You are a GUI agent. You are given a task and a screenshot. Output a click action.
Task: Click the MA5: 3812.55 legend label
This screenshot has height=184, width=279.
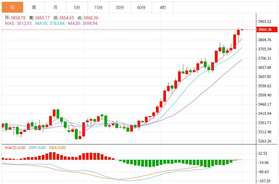18,23
